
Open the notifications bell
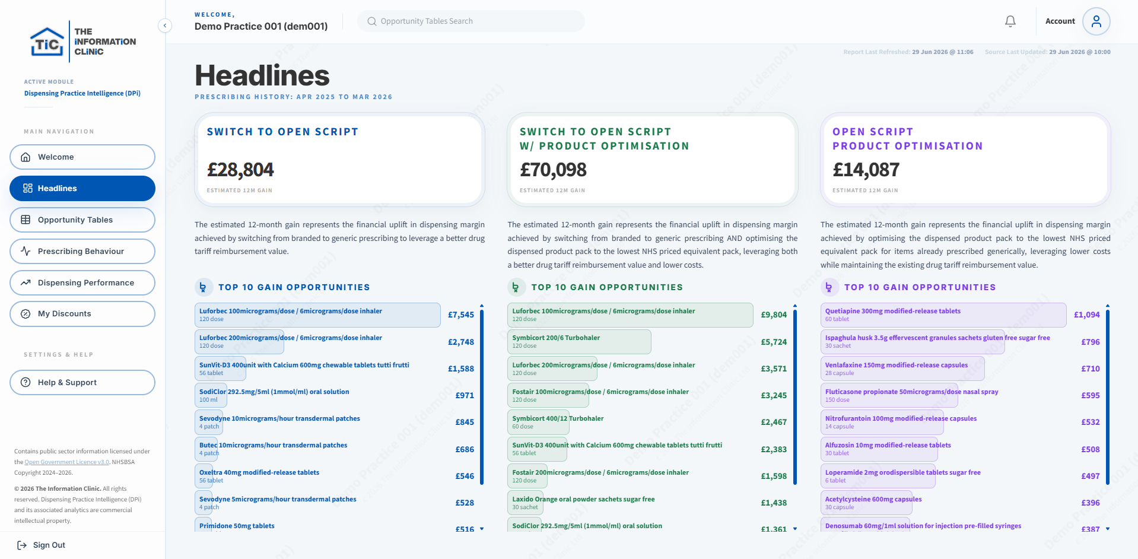[x=1010, y=21]
